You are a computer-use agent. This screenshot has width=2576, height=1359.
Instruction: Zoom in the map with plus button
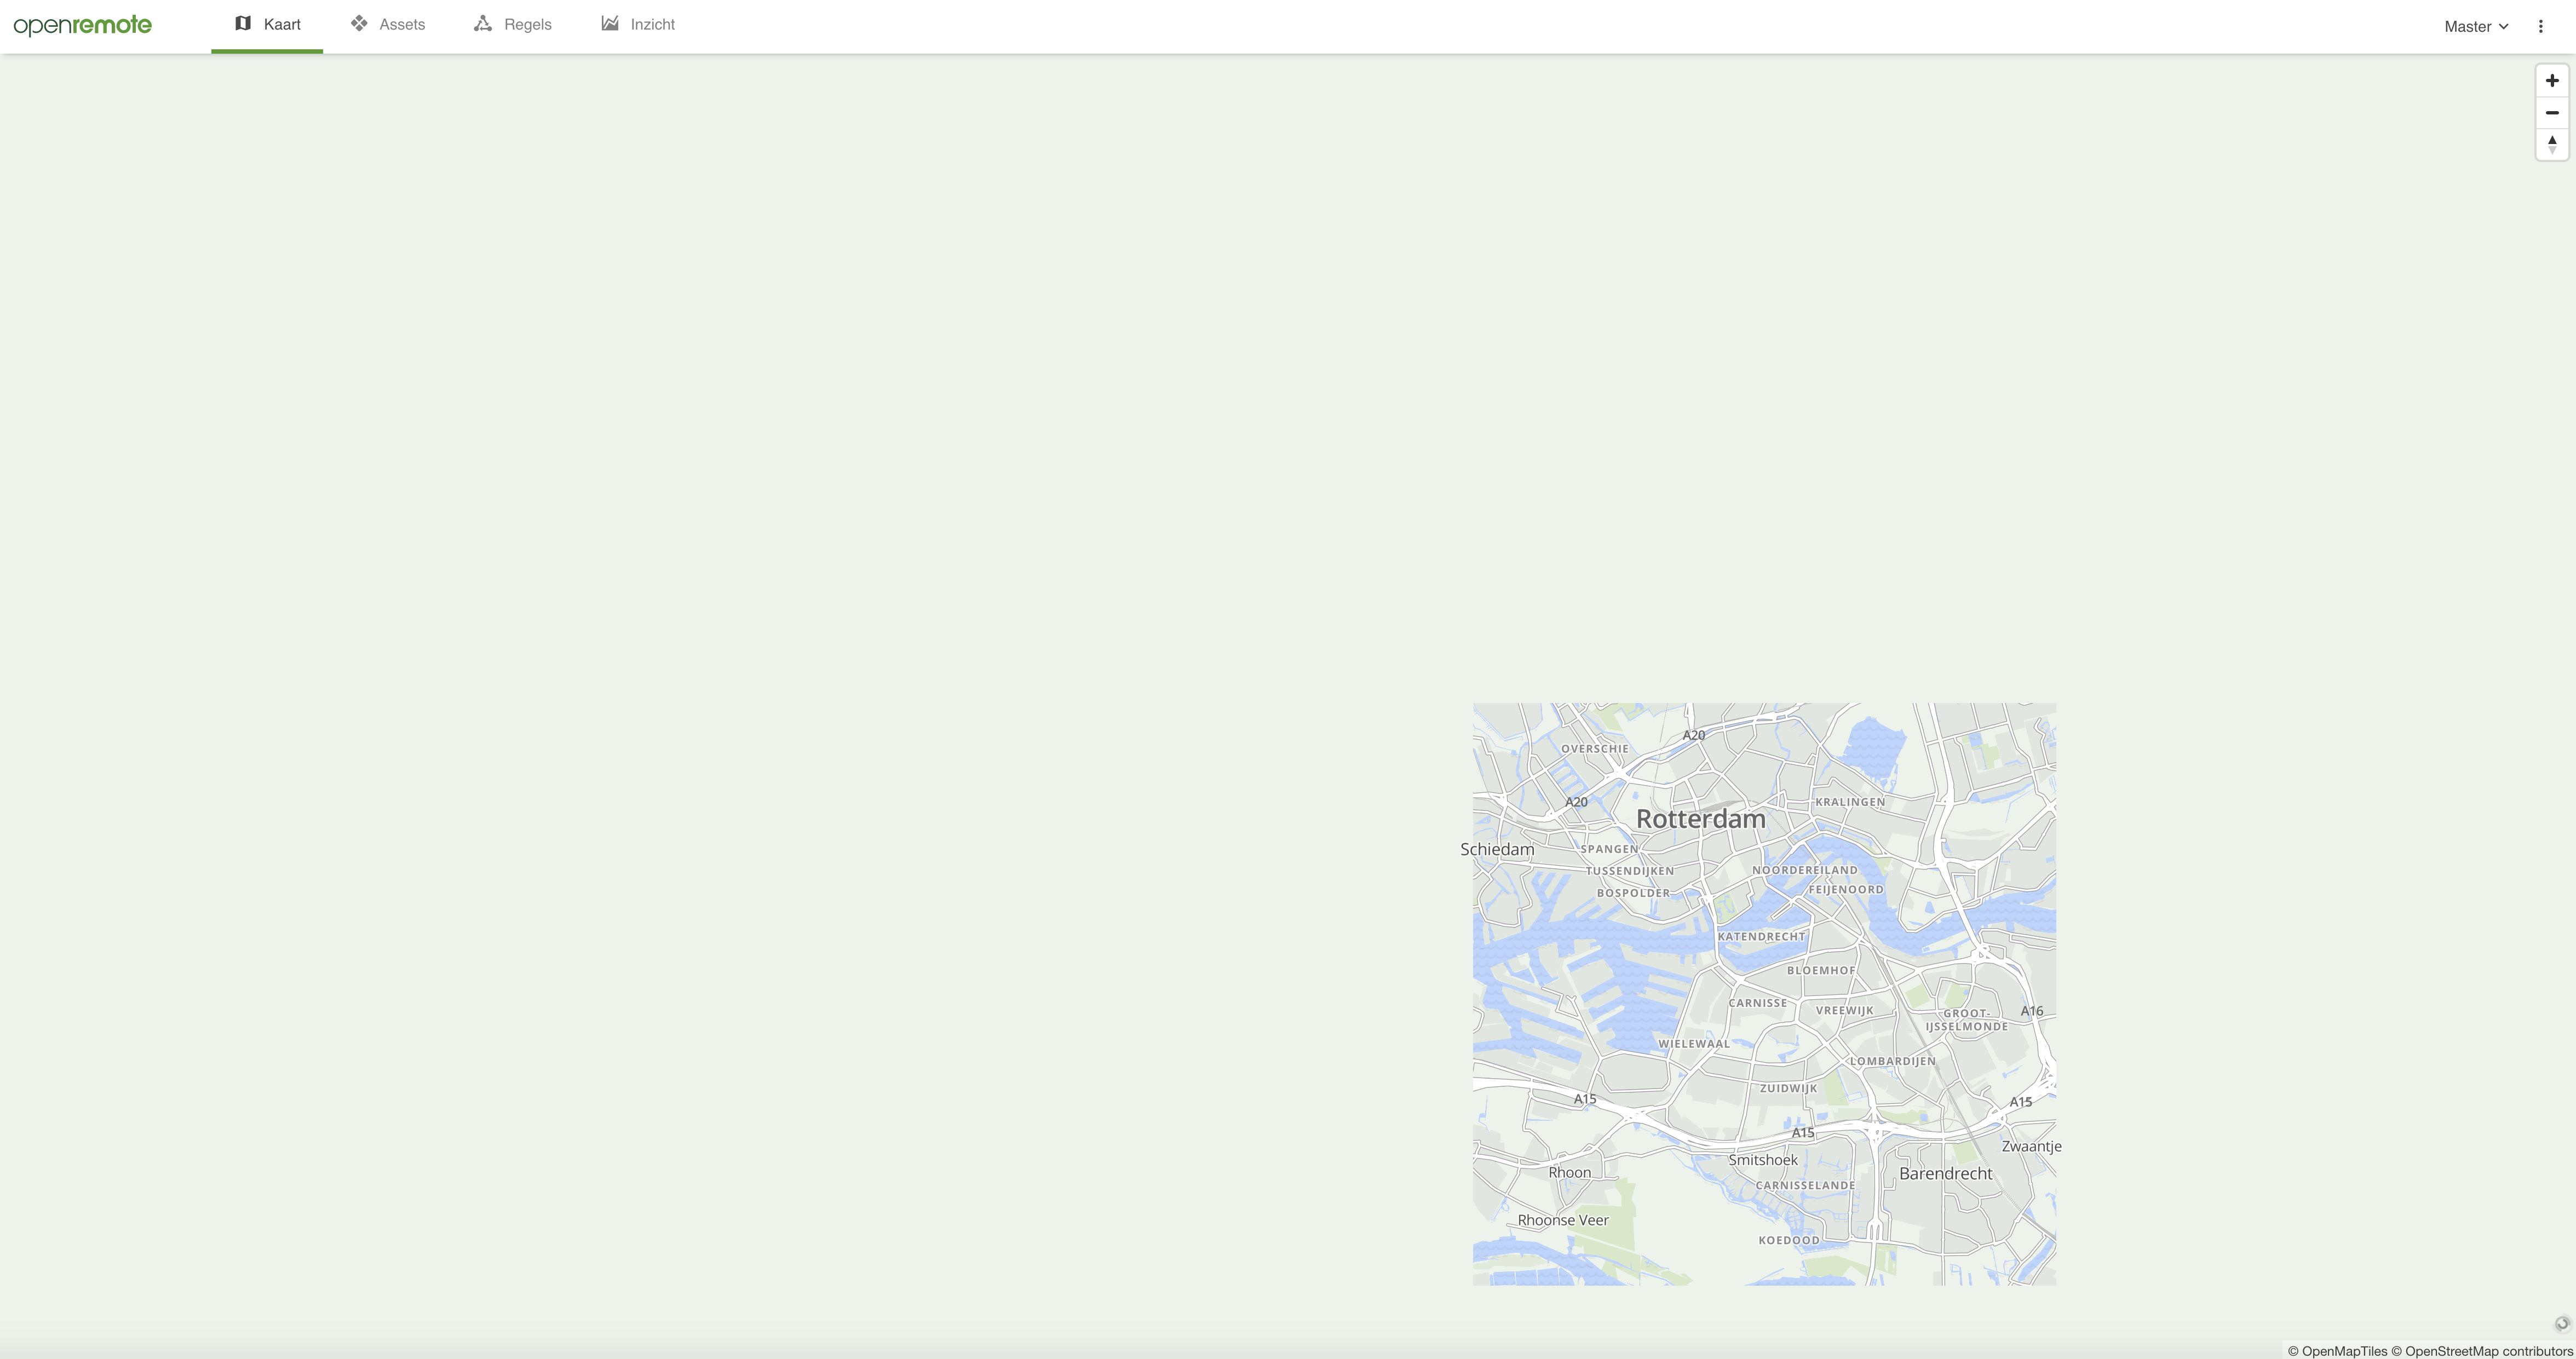tap(2552, 81)
